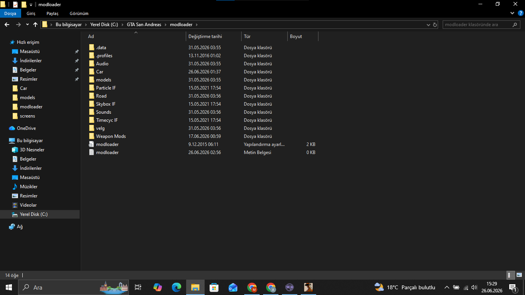Image resolution: width=525 pixels, height=295 pixels.
Task: Select the Timecyc IF folder name
Action: (107, 120)
